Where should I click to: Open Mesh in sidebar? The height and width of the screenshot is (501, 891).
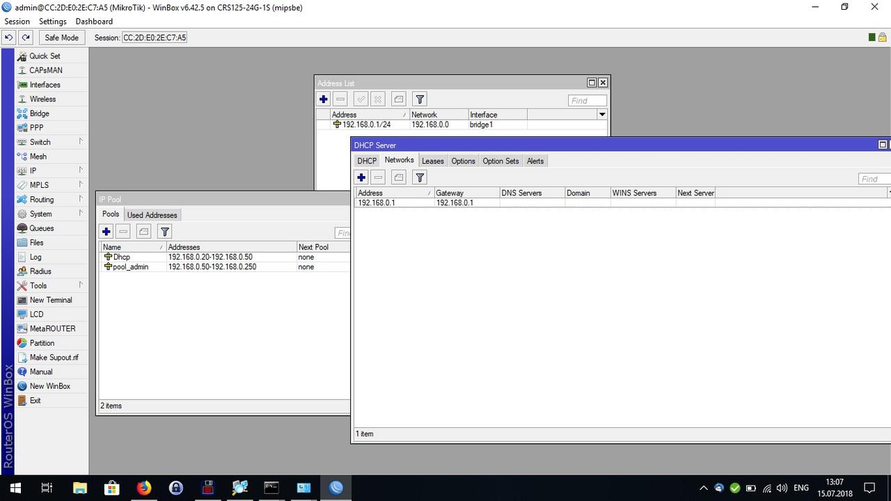click(38, 157)
